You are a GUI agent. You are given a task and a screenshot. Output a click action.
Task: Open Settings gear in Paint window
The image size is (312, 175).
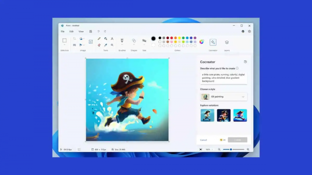(x=249, y=31)
